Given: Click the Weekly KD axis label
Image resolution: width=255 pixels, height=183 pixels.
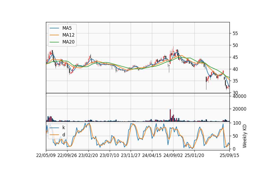Looking at the screenshot, I should click(245, 136).
